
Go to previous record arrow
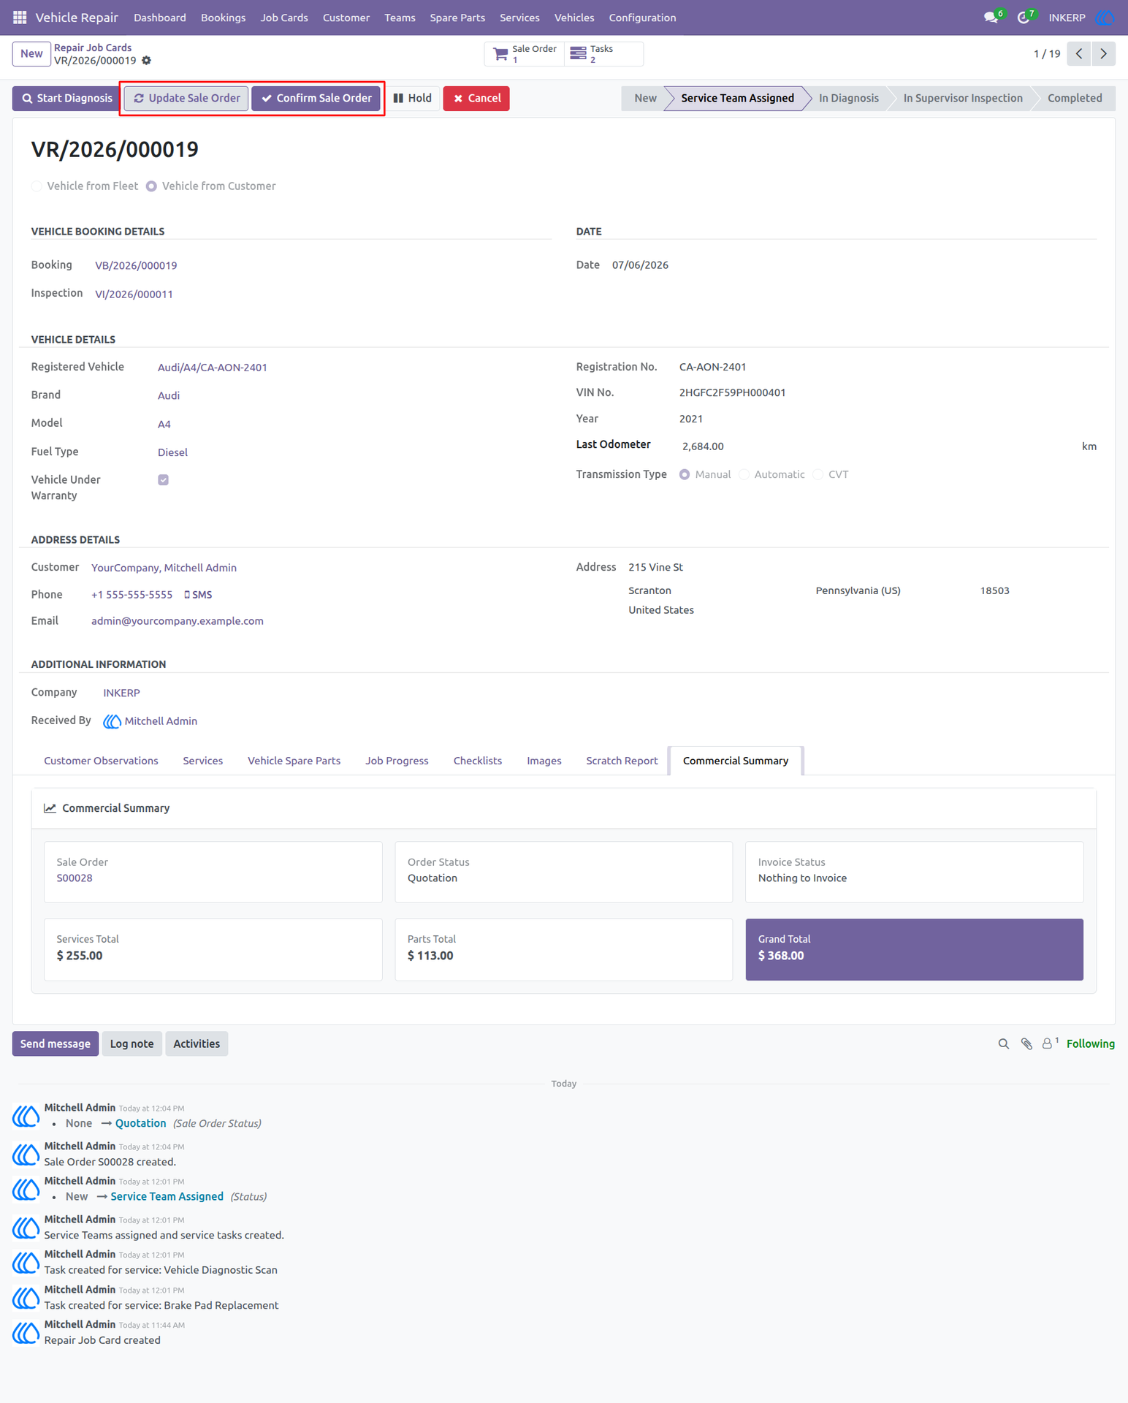(1078, 54)
